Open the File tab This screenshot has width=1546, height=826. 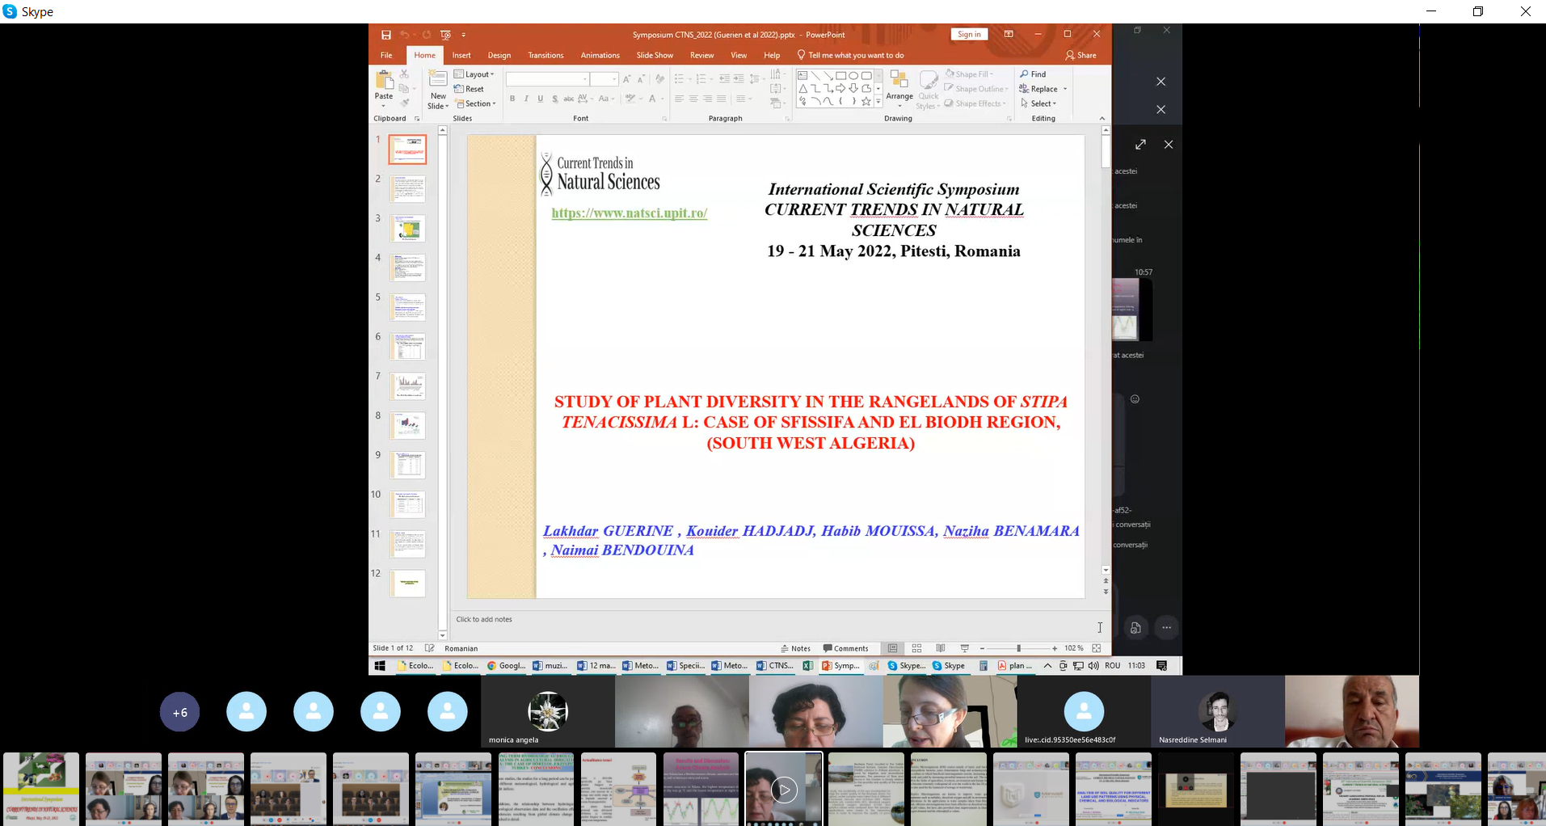click(x=386, y=56)
